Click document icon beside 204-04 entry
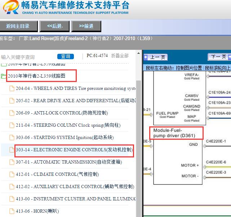This screenshot has width=231, height=217. pyautogui.click(x=12, y=88)
